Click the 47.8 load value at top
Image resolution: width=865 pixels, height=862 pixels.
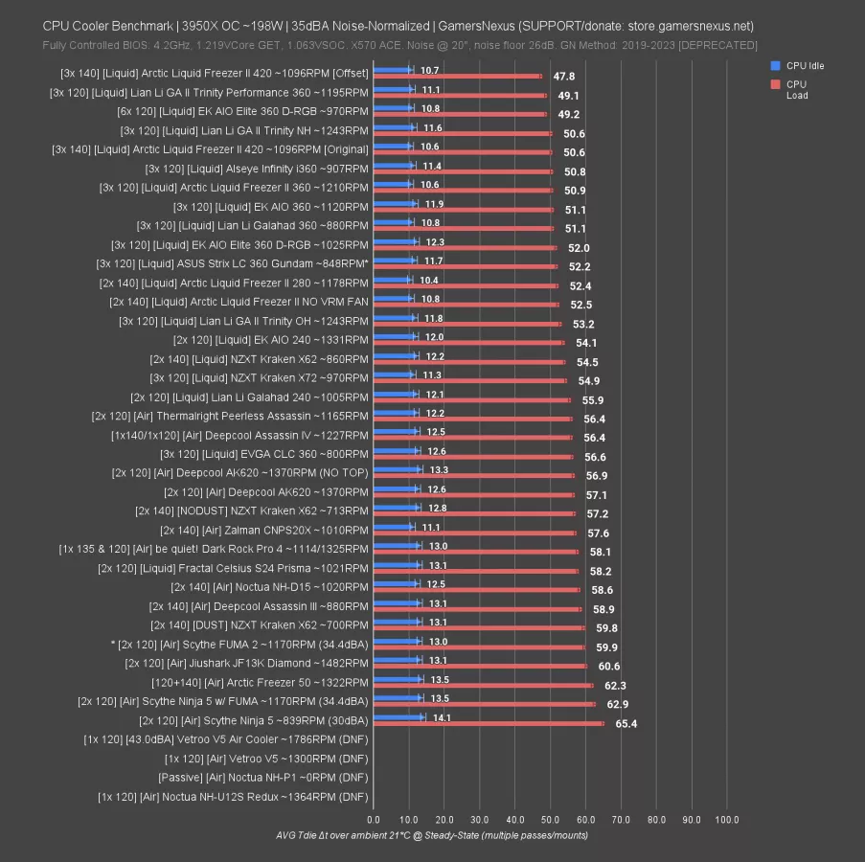click(x=564, y=76)
